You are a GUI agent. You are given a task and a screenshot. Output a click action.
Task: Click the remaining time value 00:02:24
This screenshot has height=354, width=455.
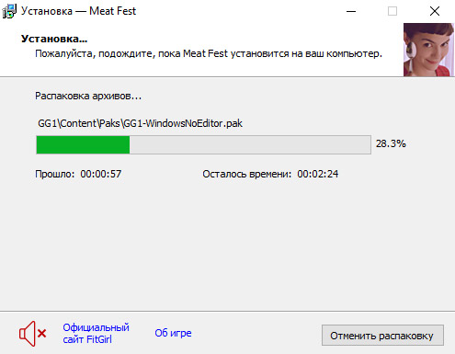point(318,174)
